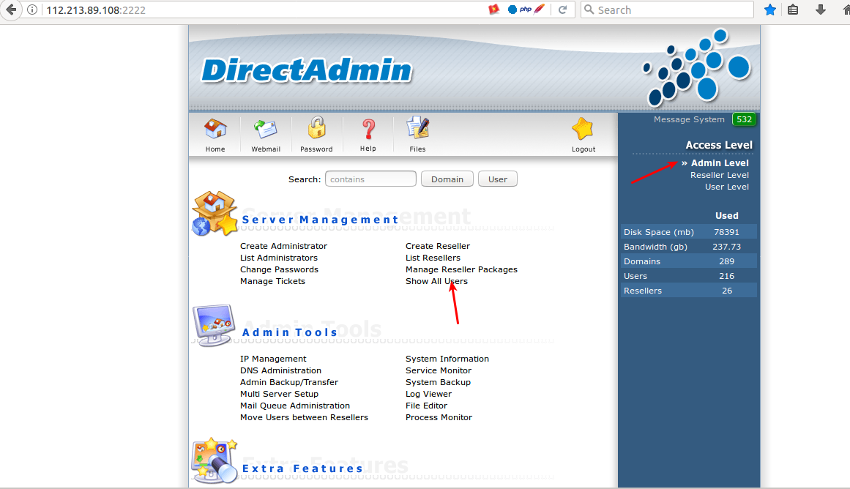This screenshot has width=850, height=489.
Task: Open message count 532 badge
Action: coord(745,119)
